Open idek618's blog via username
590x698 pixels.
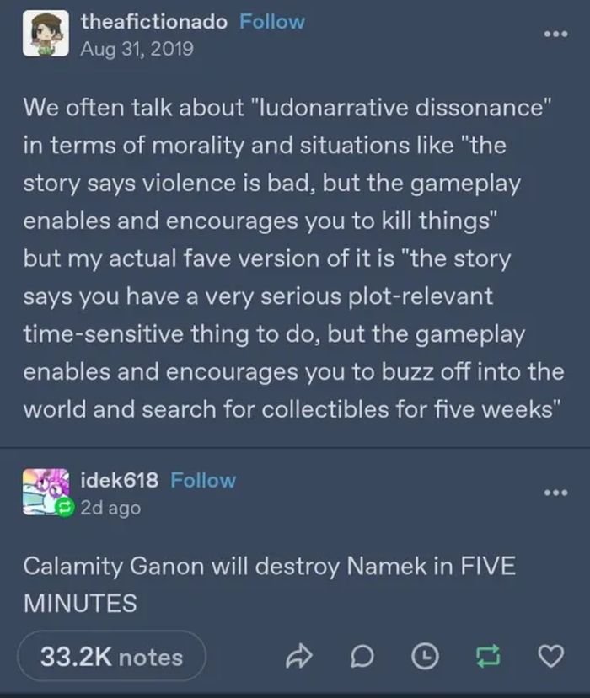point(120,480)
